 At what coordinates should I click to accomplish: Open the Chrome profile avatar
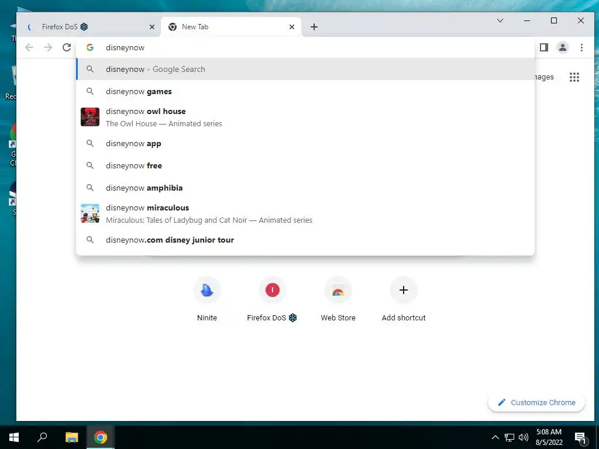point(563,47)
